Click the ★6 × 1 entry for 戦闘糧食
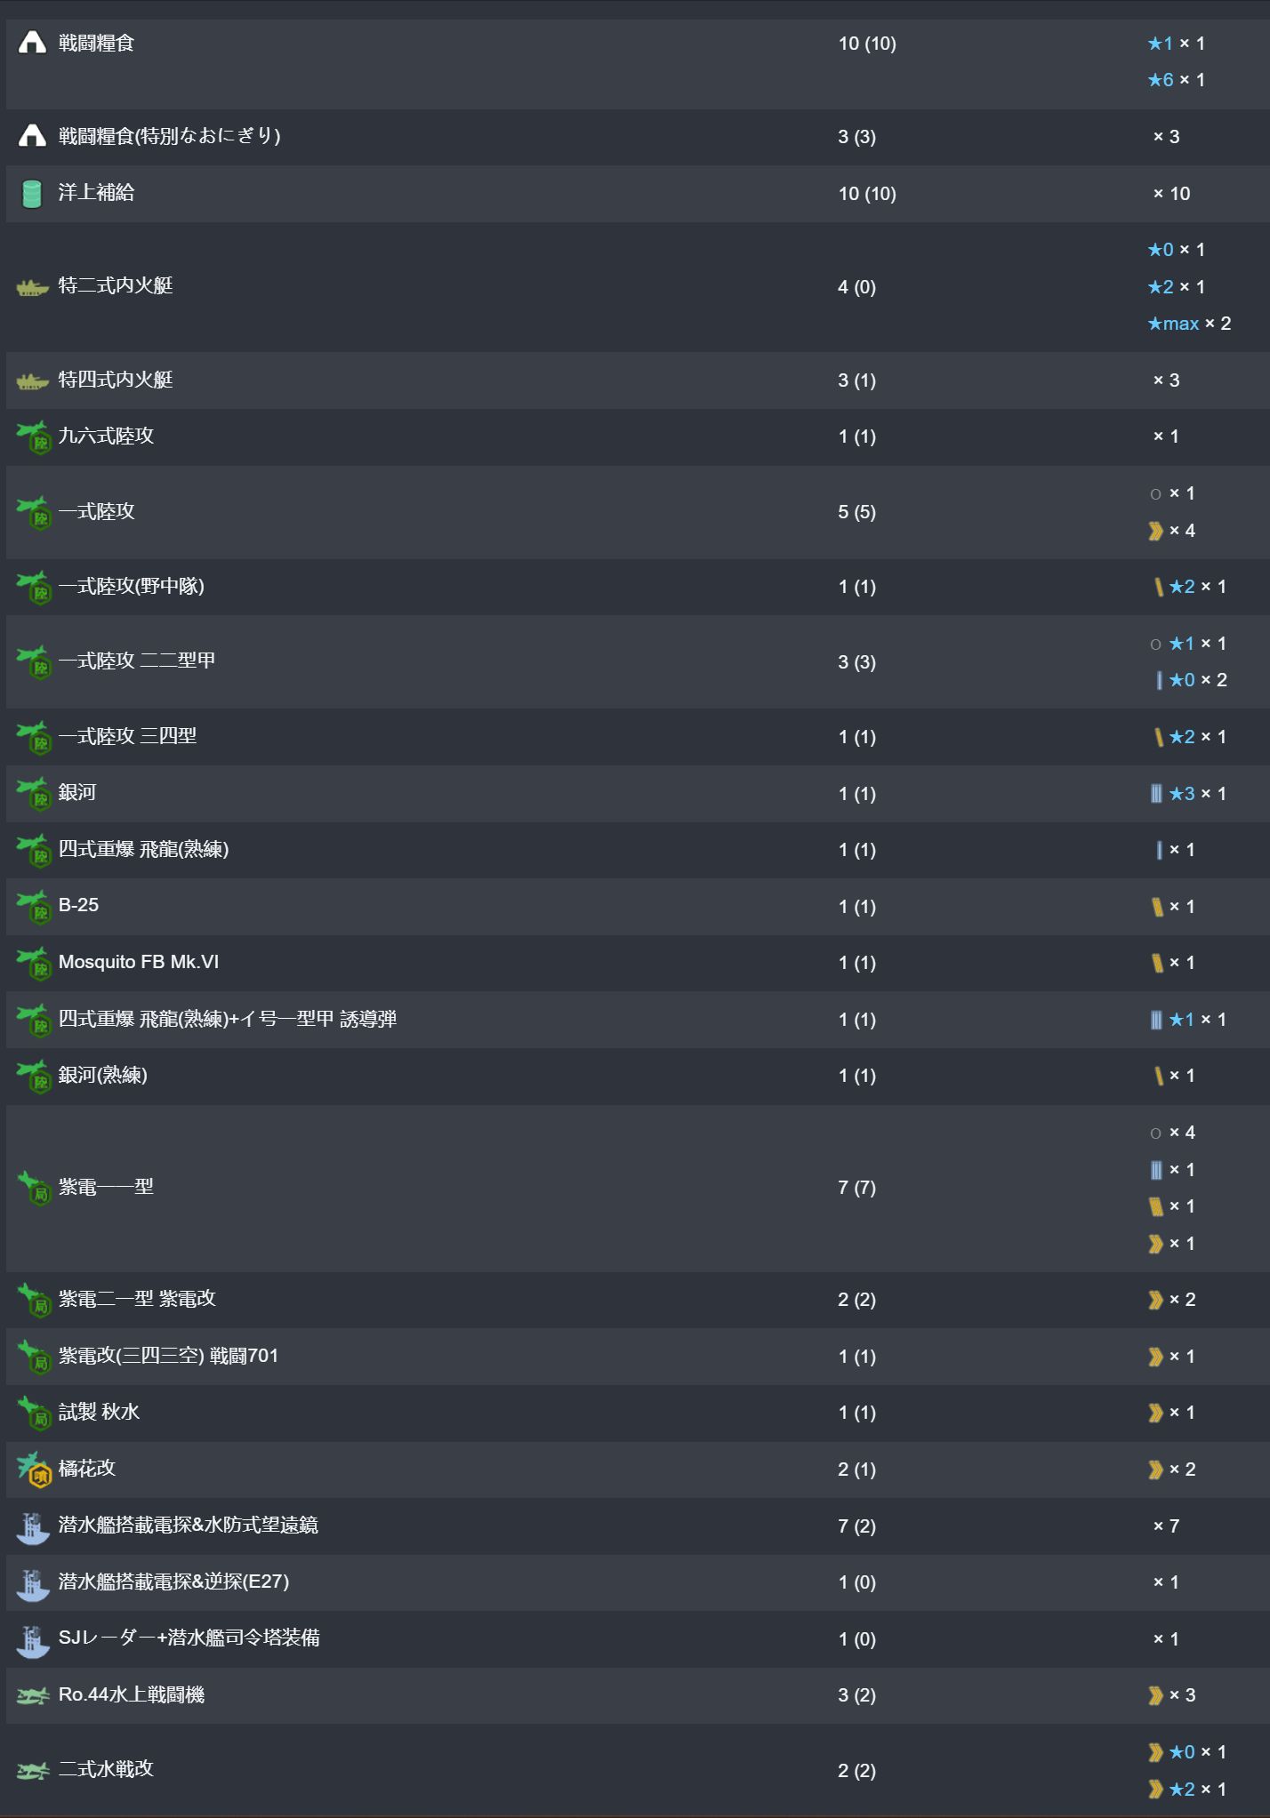The image size is (1270, 1818). tap(1176, 80)
